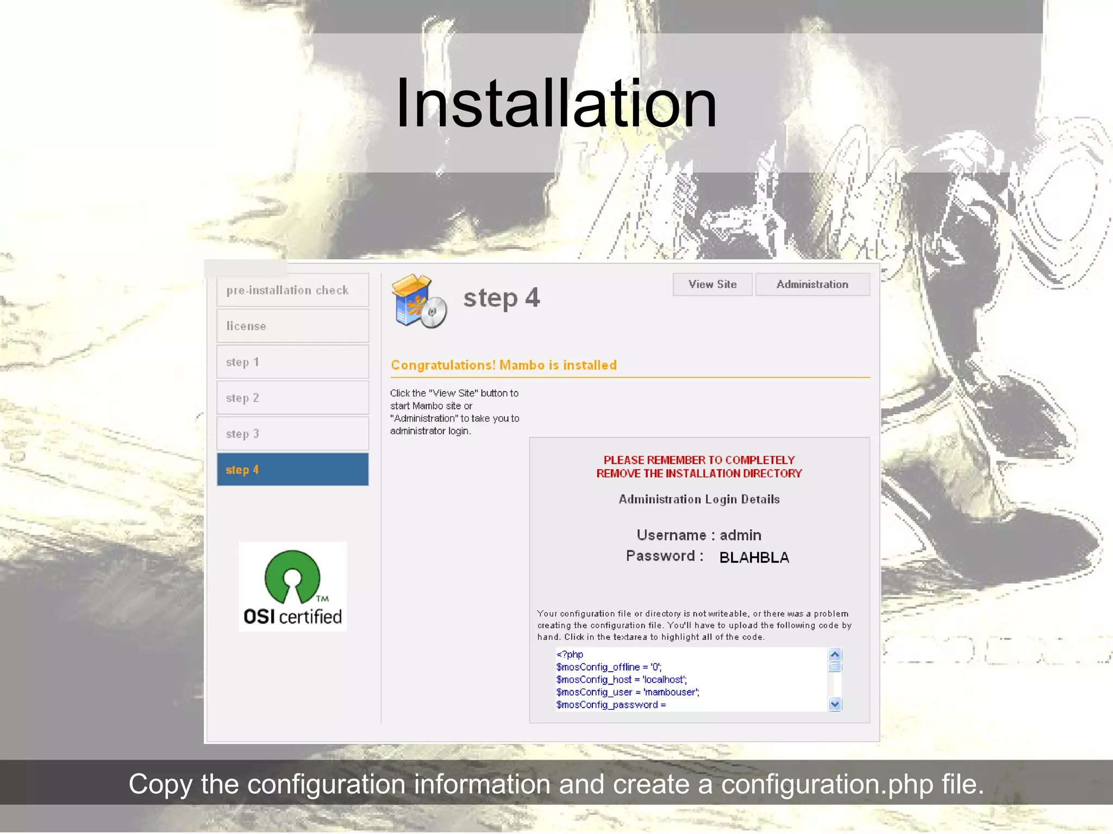Click the '<?php' line in textarea
Screen dimensions: 1113x834
tap(570, 655)
